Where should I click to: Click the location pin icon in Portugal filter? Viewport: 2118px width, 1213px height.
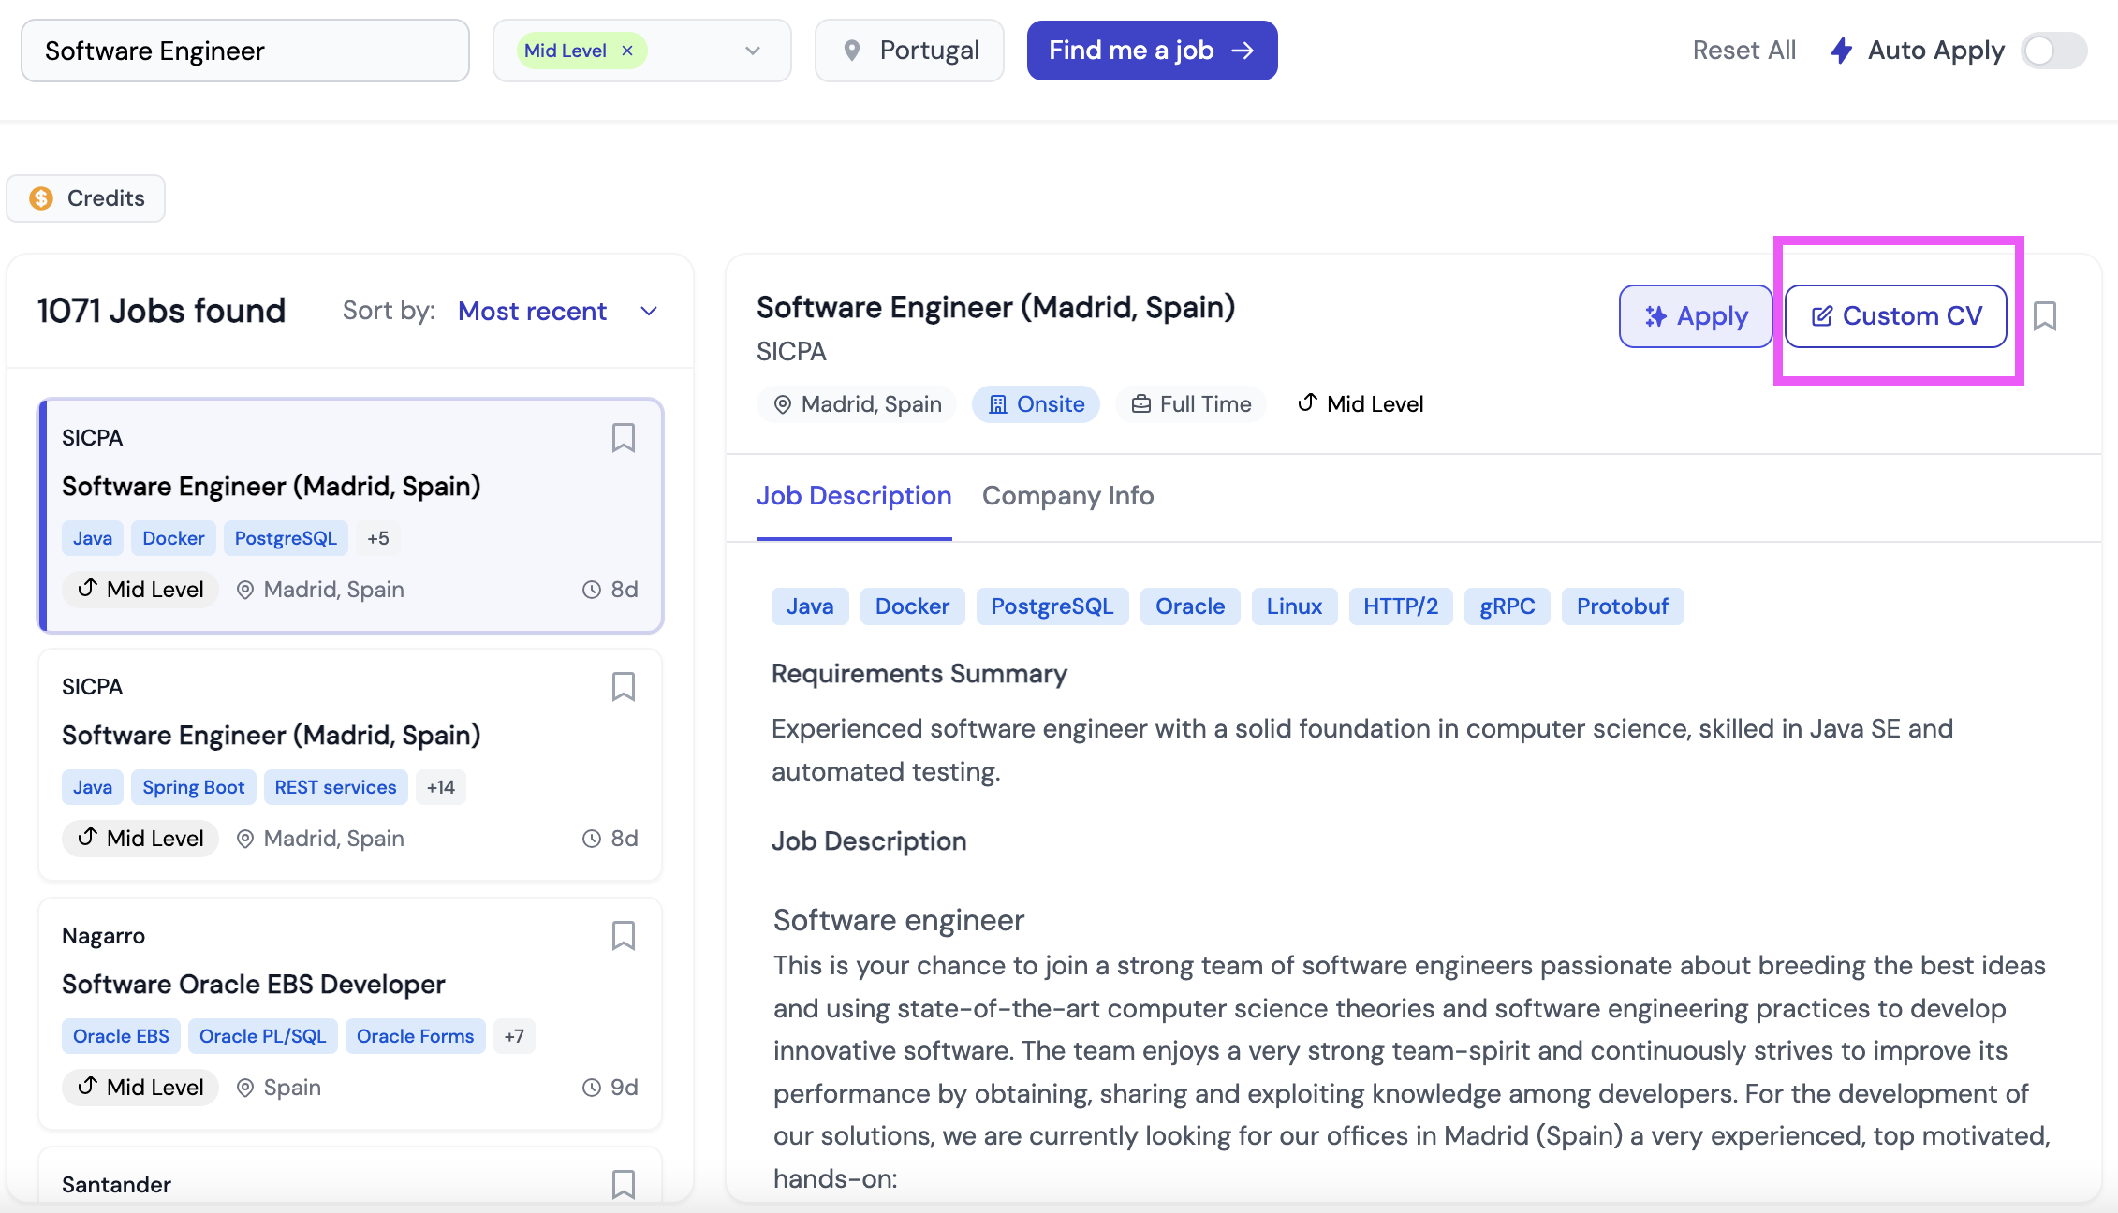coord(853,51)
